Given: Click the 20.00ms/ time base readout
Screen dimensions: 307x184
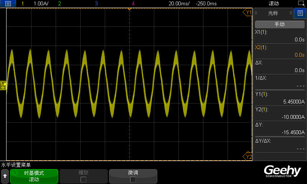Looking at the screenshot, I should [179, 3].
